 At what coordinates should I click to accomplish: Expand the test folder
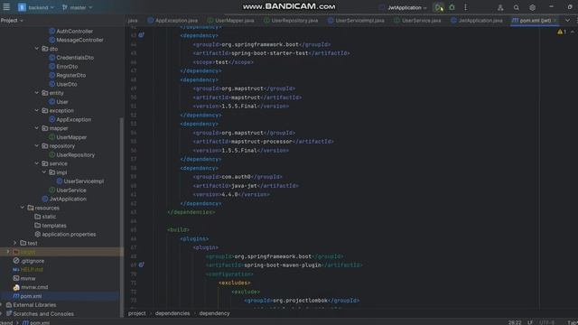coord(14,243)
